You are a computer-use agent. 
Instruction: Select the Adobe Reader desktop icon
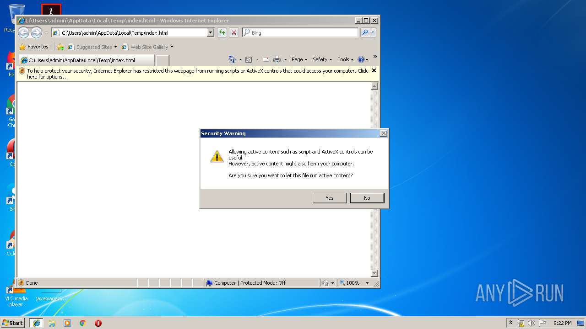(51, 10)
